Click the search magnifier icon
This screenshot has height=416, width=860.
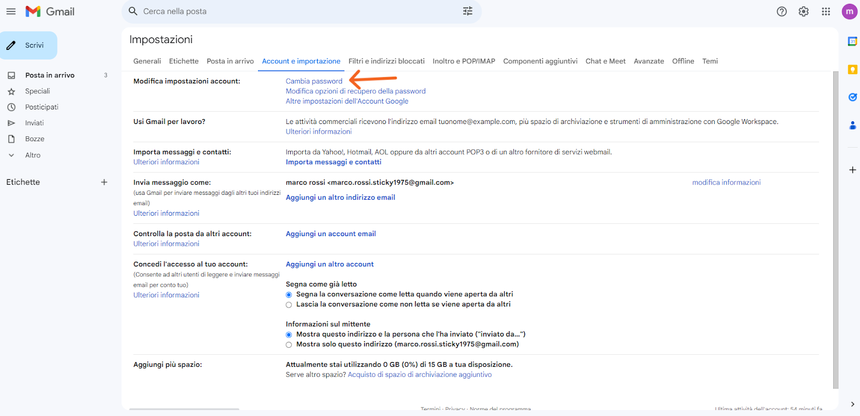point(133,11)
